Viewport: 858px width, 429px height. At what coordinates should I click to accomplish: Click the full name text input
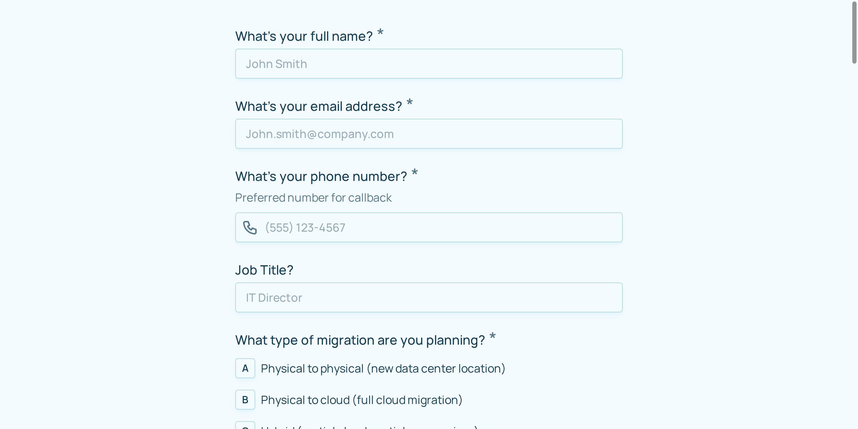429,63
